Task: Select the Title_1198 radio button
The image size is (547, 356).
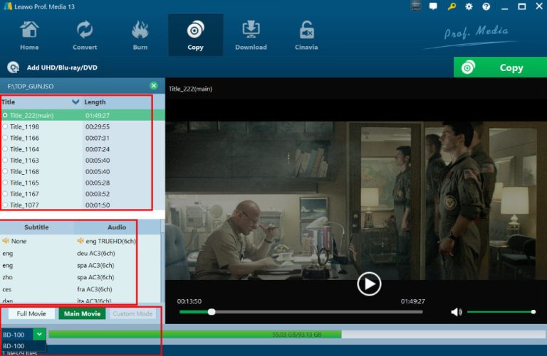Action: pyautogui.click(x=6, y=126)
